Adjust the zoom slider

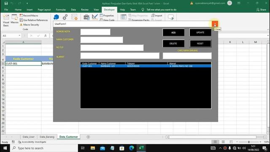249,142
